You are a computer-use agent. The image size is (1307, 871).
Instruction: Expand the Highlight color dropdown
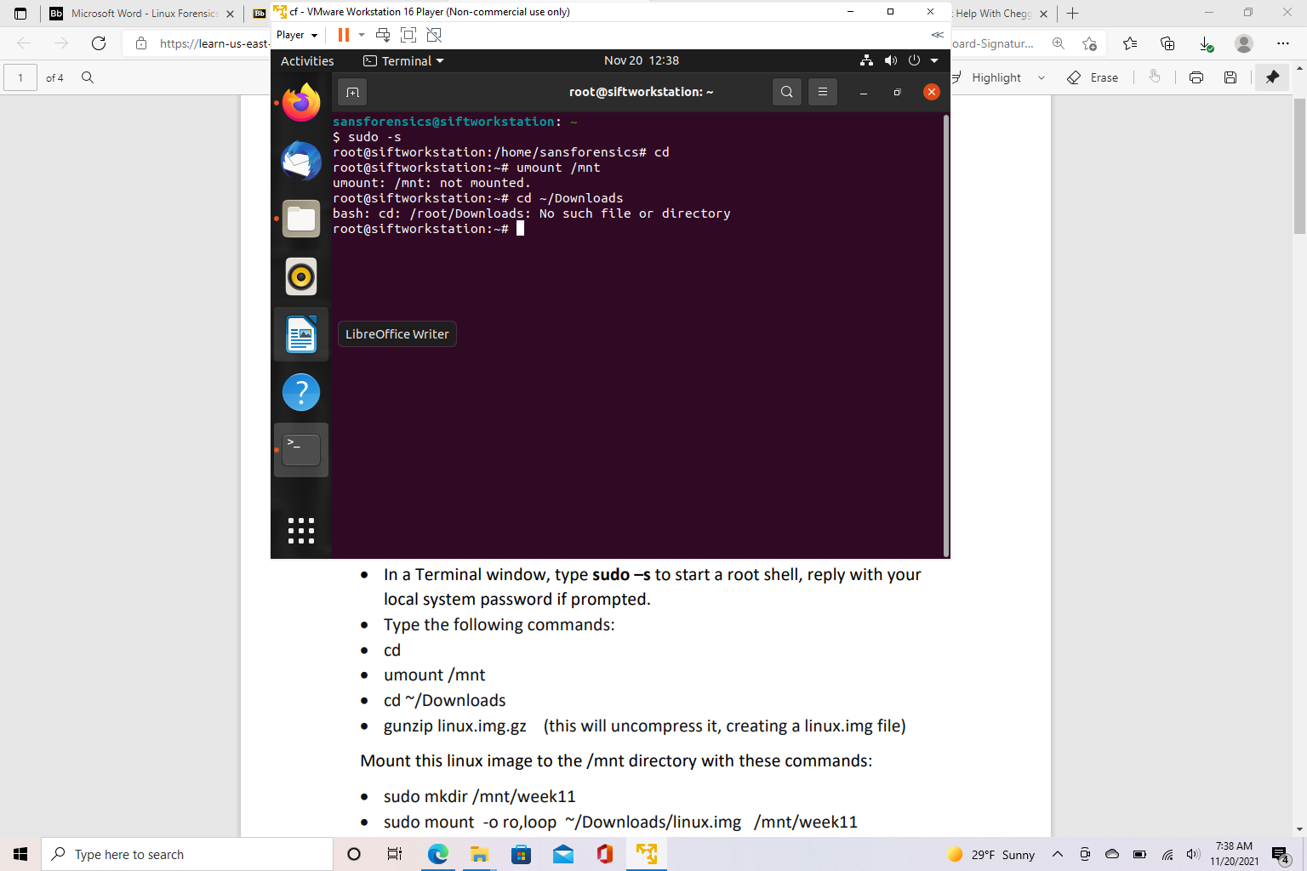[x=1042, y=77]
